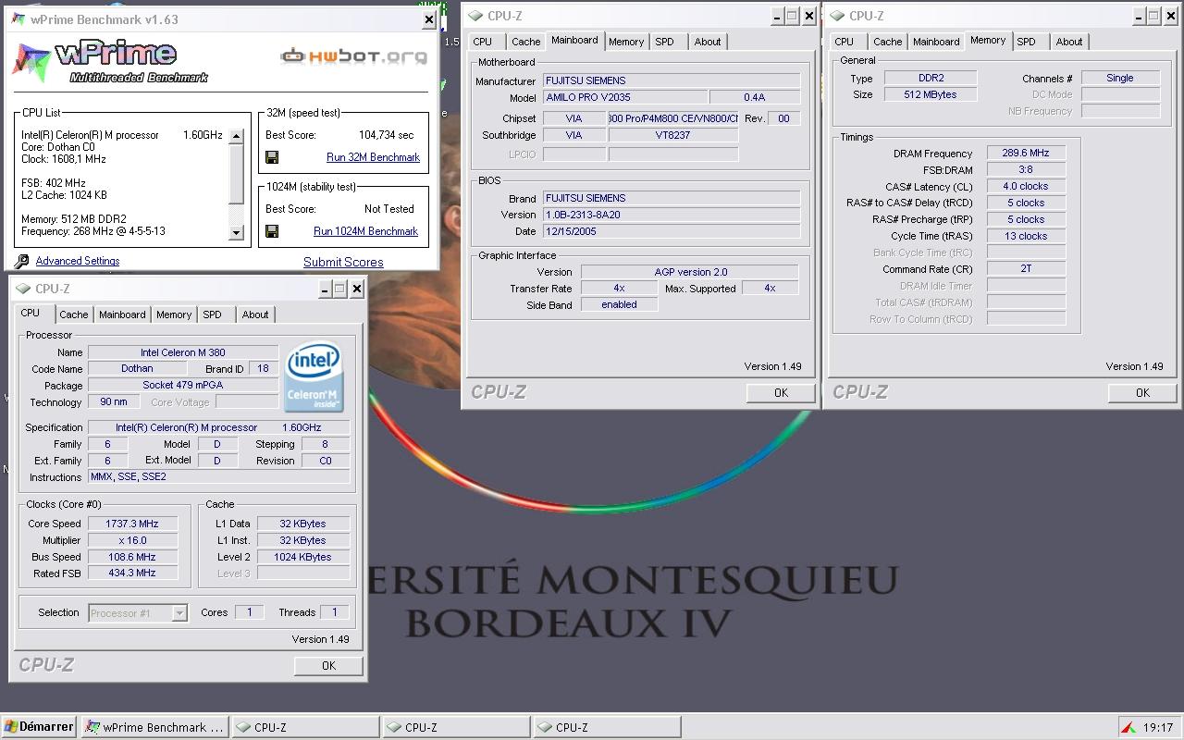Viewport: 1184px width, 740px height.
Task: Click the third CPU-Z taskbar button
Action: coord(607,728)
